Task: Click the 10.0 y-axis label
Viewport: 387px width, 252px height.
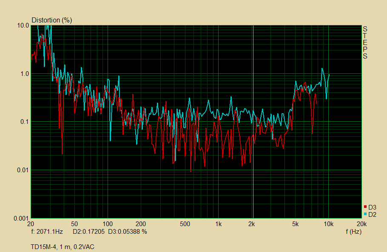Action: (x=23, y=25)
